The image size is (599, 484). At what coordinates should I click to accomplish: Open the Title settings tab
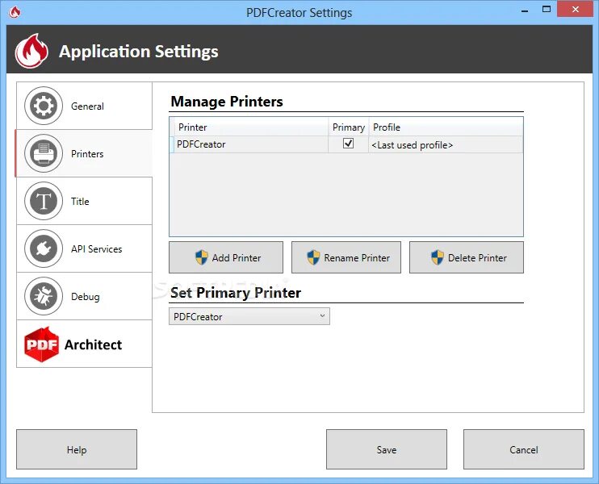click(84, 201)
